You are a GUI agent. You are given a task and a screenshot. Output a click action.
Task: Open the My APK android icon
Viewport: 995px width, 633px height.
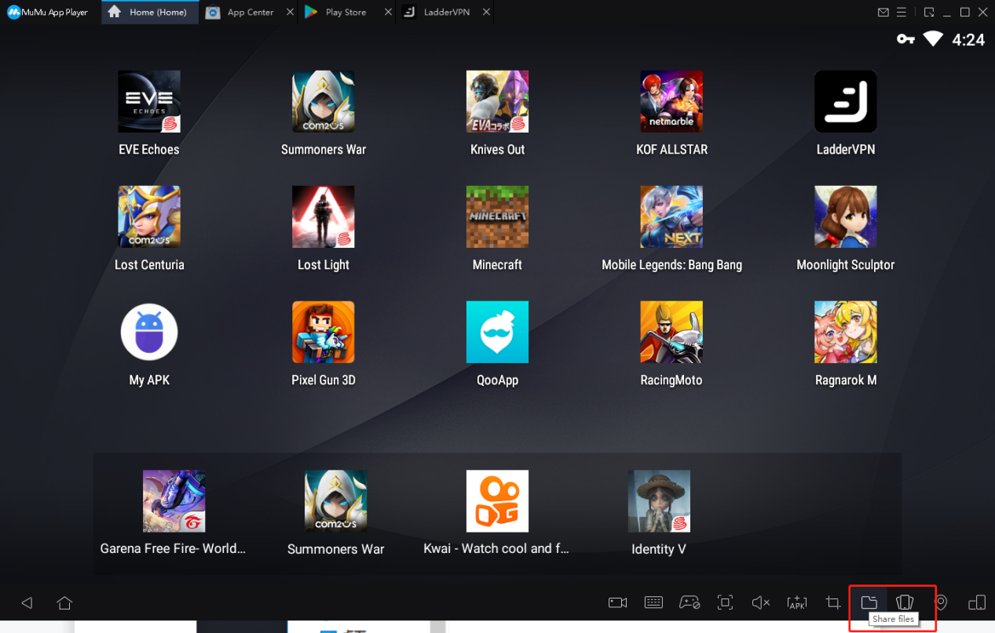[x=149, y=332]
